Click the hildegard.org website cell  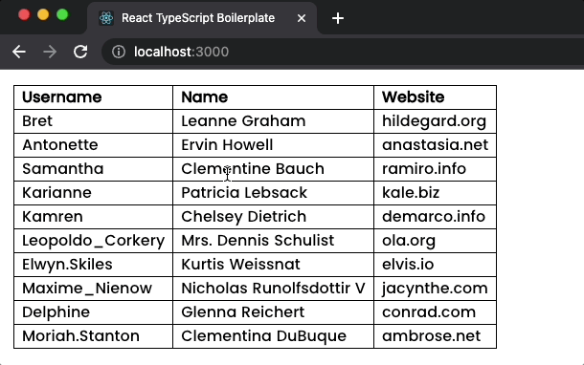click(435, 121)
